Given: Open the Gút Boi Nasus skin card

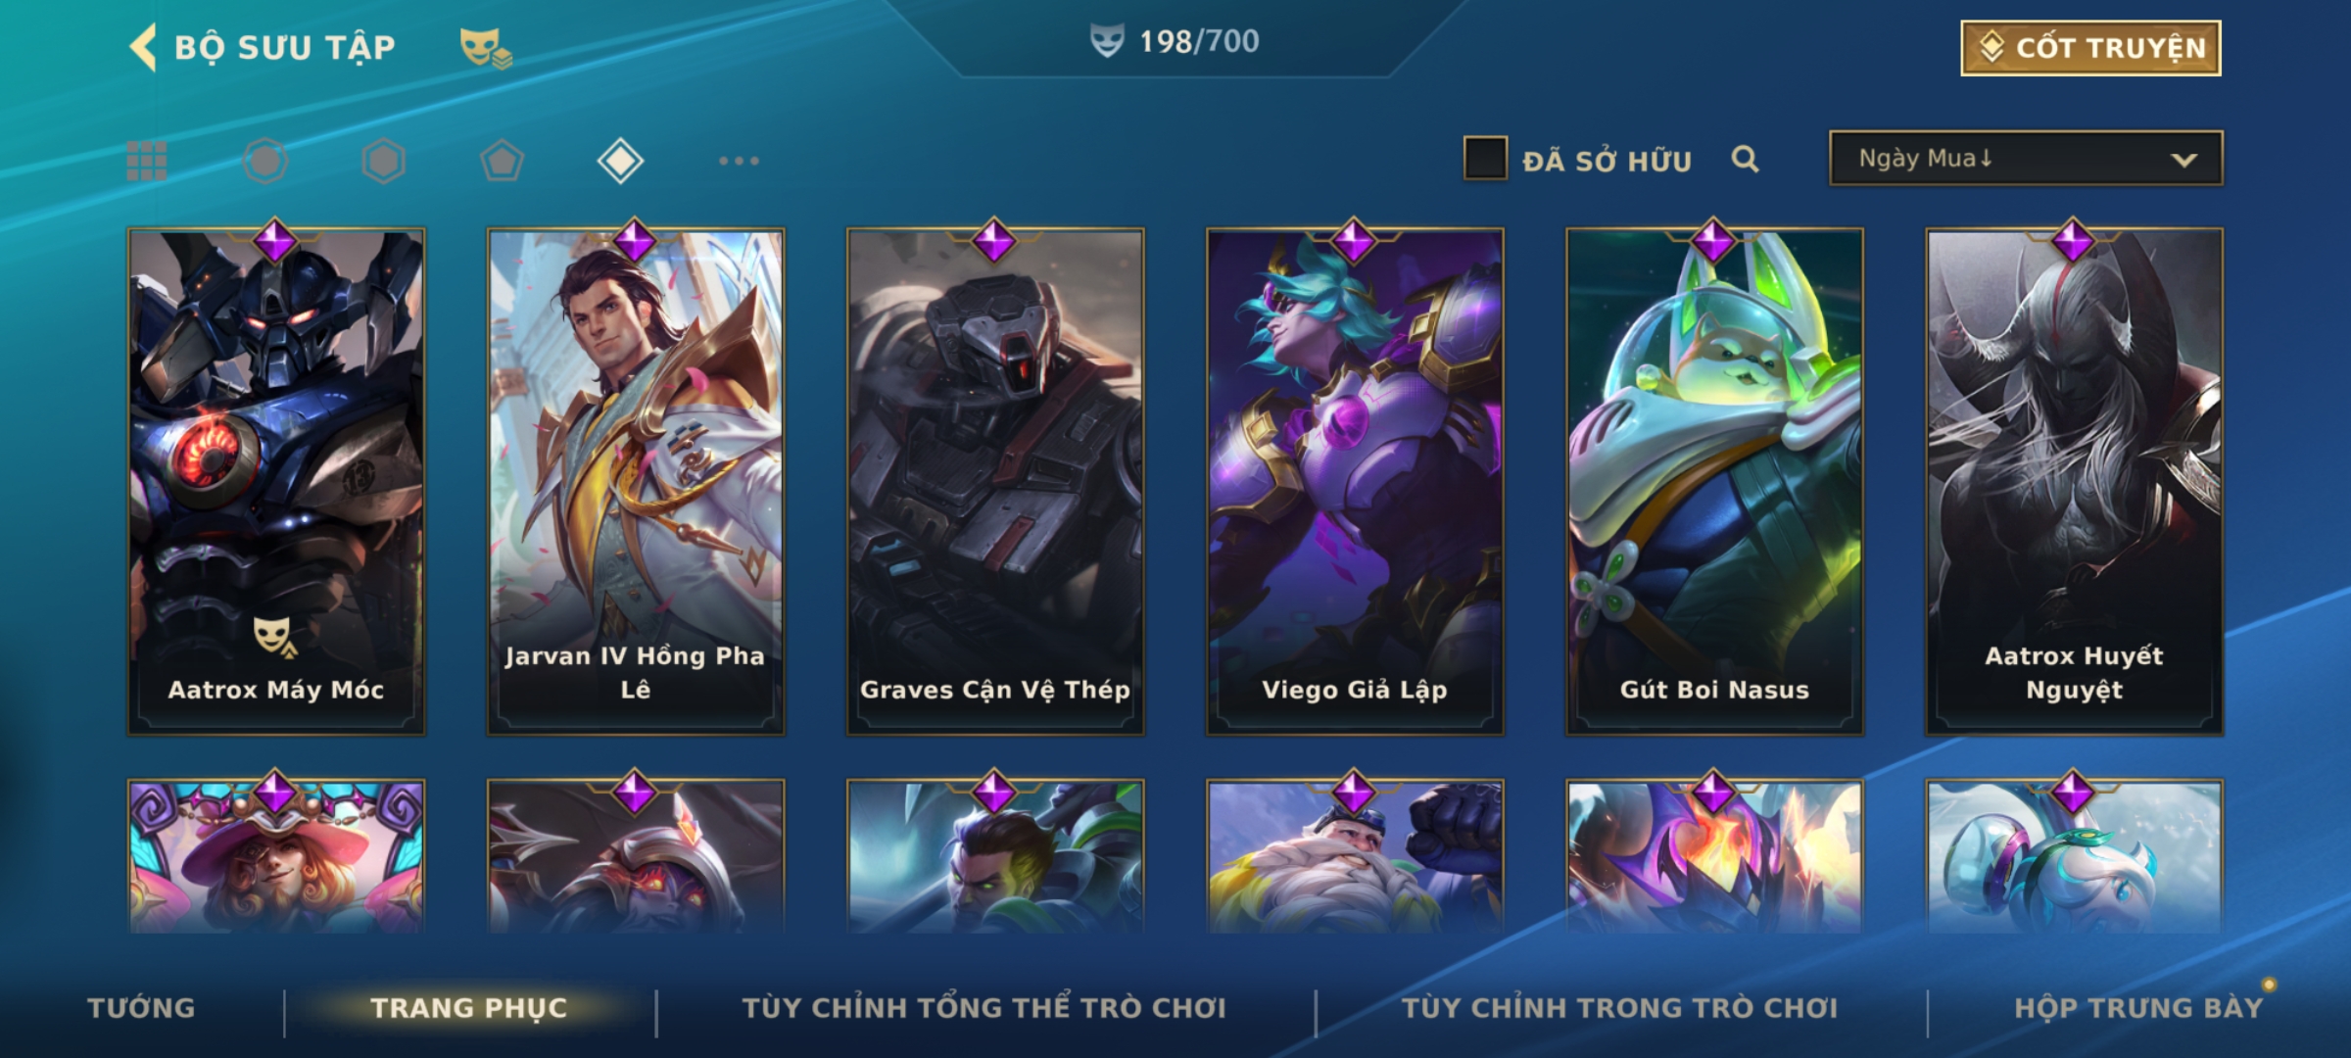Looking at the screenshot, I should (1714, 482).
